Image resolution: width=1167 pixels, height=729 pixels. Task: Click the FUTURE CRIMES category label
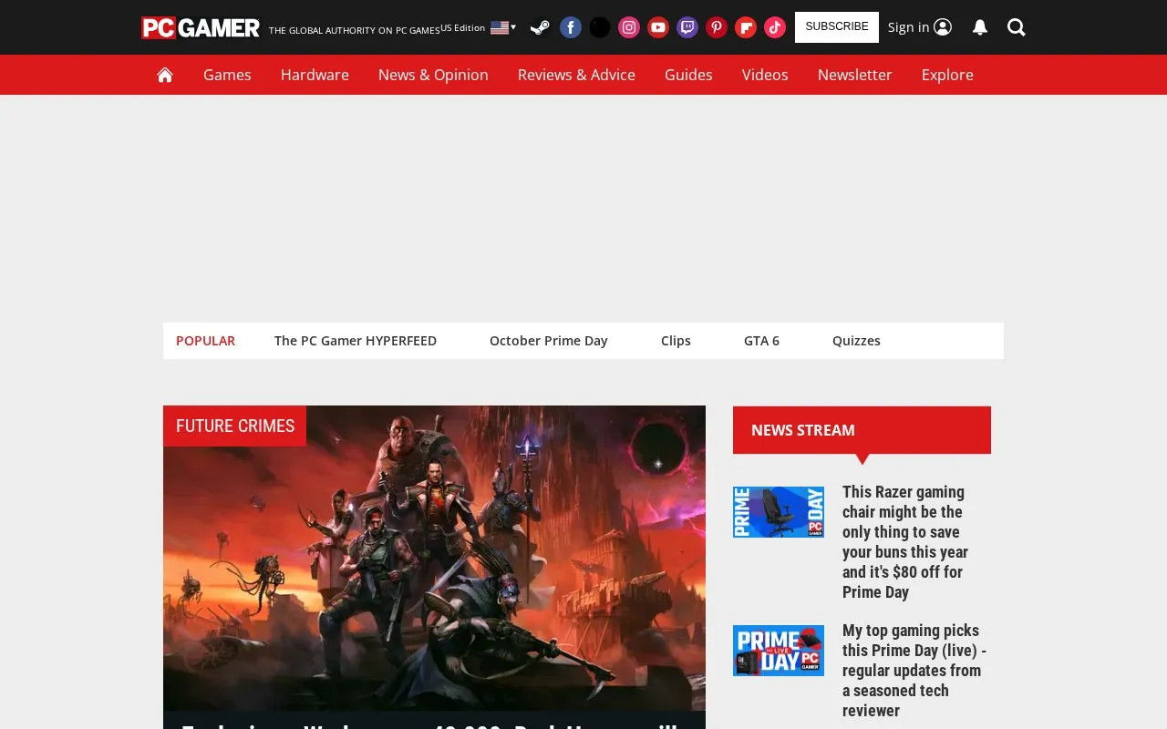coord(235,426)
